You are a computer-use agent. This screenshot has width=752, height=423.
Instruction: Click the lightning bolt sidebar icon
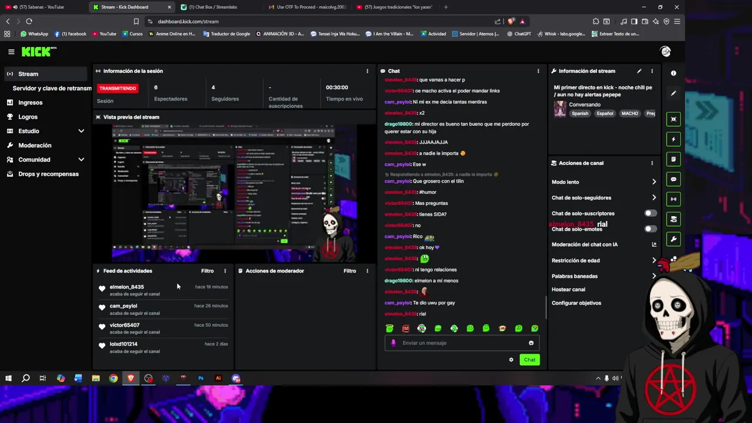point(673,139)
